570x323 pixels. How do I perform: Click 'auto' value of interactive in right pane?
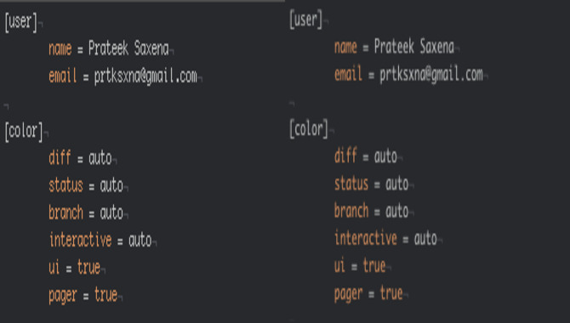click(x=425, y=238)
